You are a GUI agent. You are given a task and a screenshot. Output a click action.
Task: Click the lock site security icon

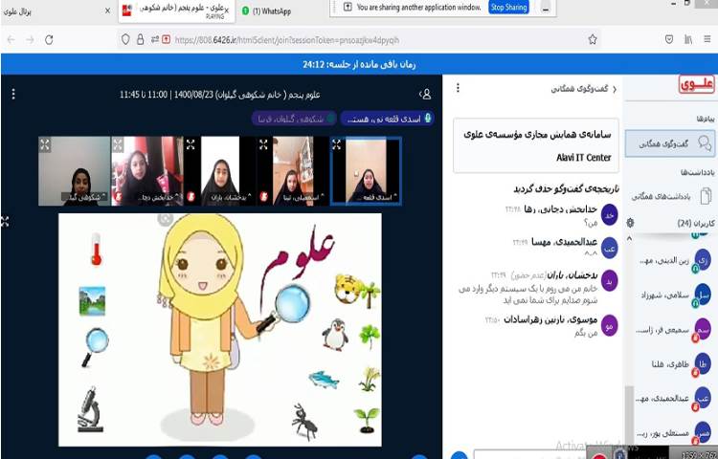coord(140,40)
